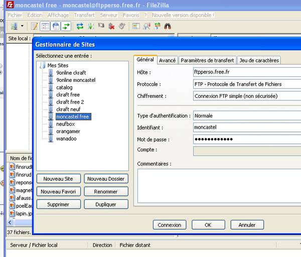
Task: Toggle the message log display icon
Action: [35, 26]
